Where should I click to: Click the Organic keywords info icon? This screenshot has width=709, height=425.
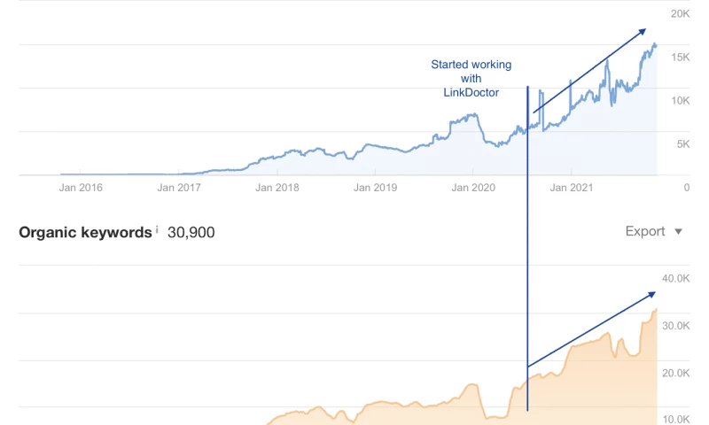pyautogui.click(x=157, y=230)
